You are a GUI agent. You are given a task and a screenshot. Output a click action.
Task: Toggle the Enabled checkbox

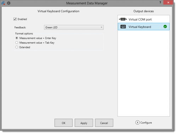pyautogui.click(x=15, y=19)
